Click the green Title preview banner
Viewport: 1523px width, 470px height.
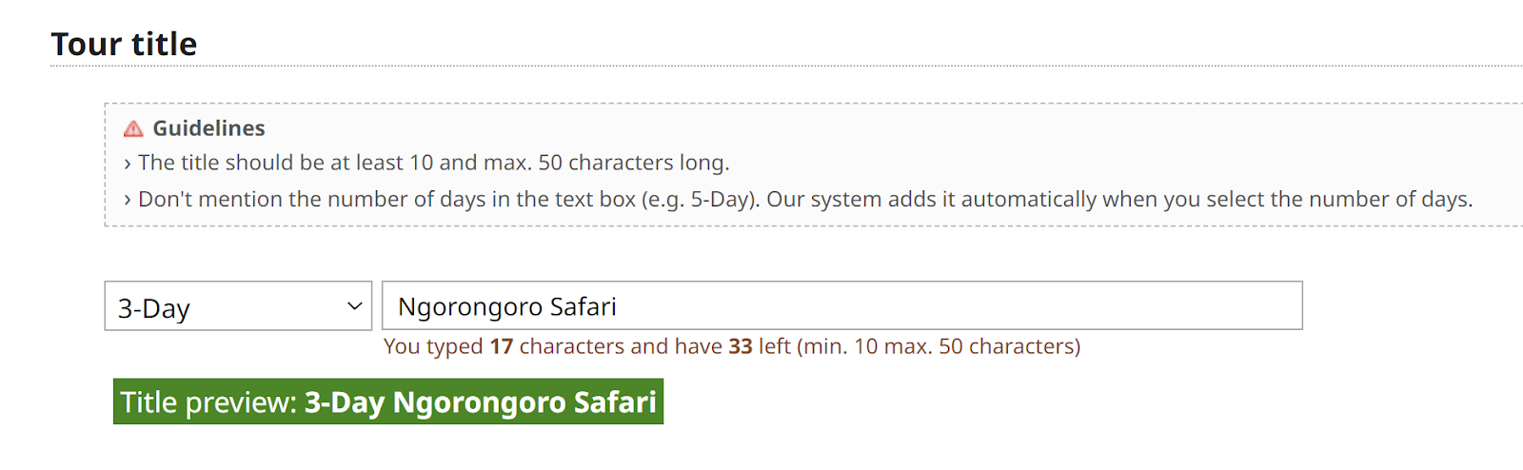pos(388,401)
